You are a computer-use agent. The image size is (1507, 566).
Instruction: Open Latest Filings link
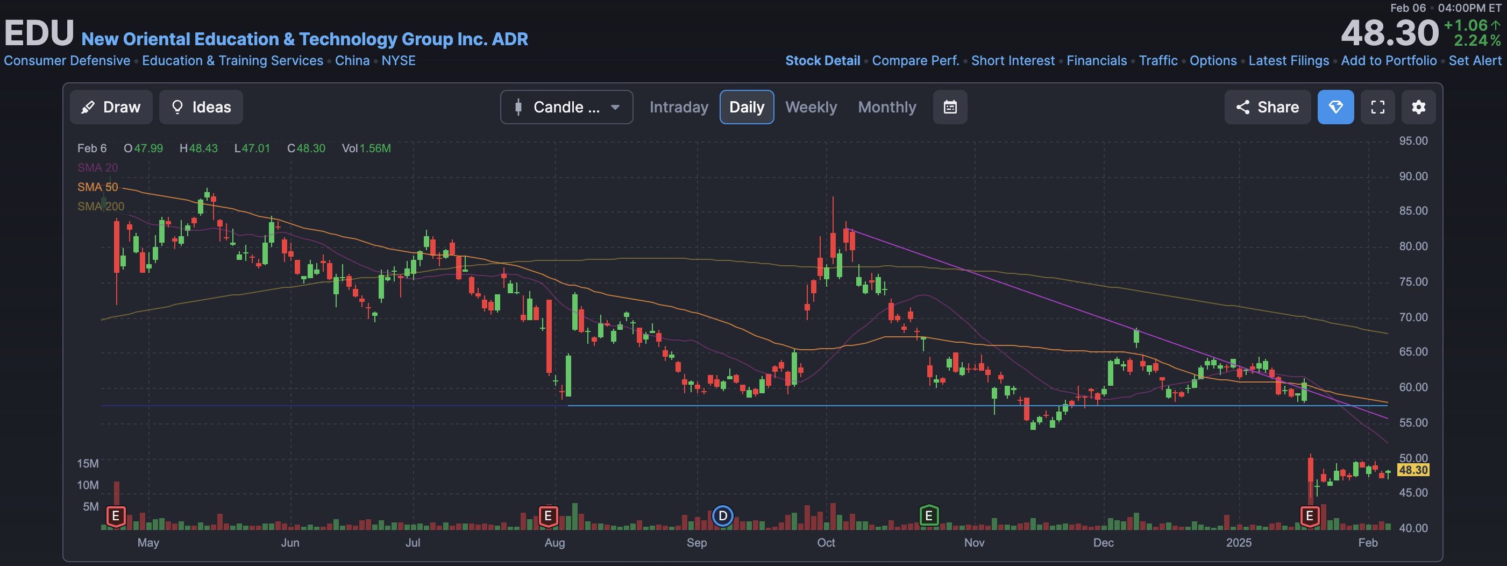click(x=1288, y=61)
